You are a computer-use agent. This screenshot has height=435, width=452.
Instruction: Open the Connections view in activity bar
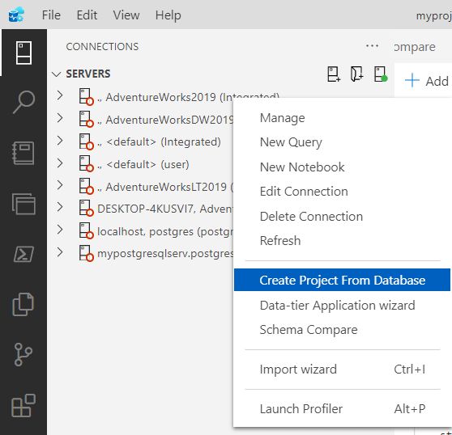coord(23,53)
